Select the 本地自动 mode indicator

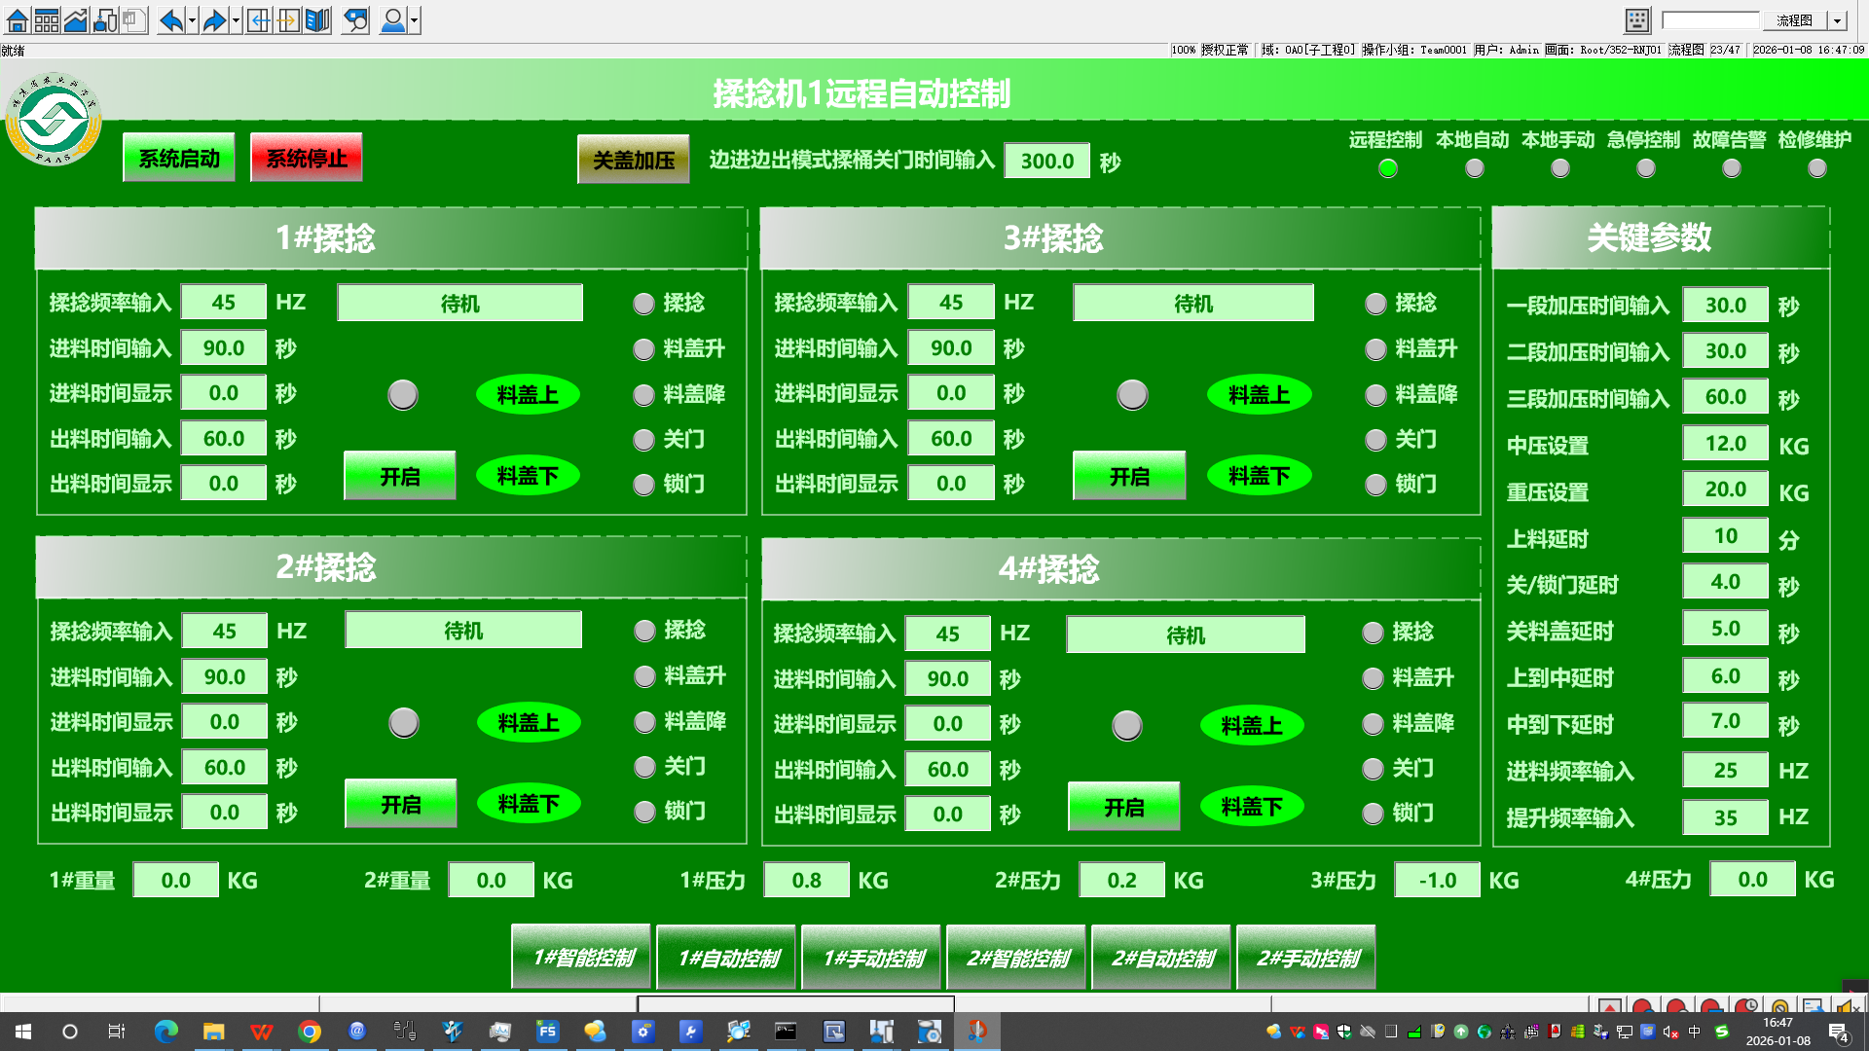point(1474,168)
